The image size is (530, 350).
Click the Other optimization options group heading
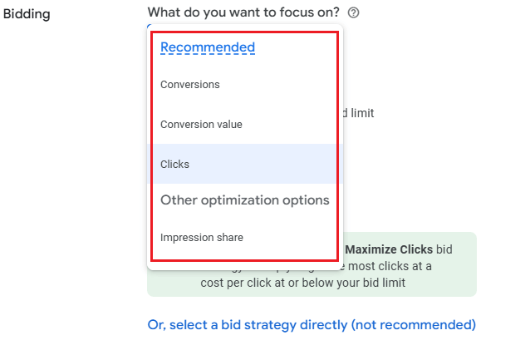[244, 200]
